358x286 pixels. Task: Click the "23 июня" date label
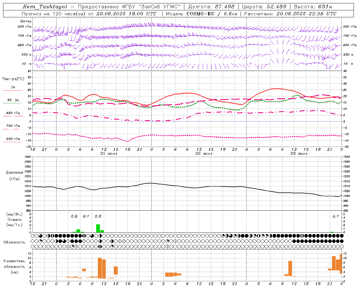[299, 154]
